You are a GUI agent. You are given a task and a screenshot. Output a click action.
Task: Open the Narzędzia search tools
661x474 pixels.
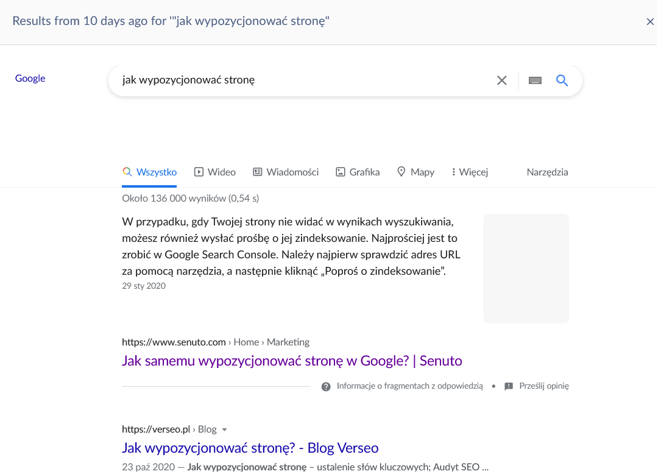pyautogui.click(x=547, y=172)
